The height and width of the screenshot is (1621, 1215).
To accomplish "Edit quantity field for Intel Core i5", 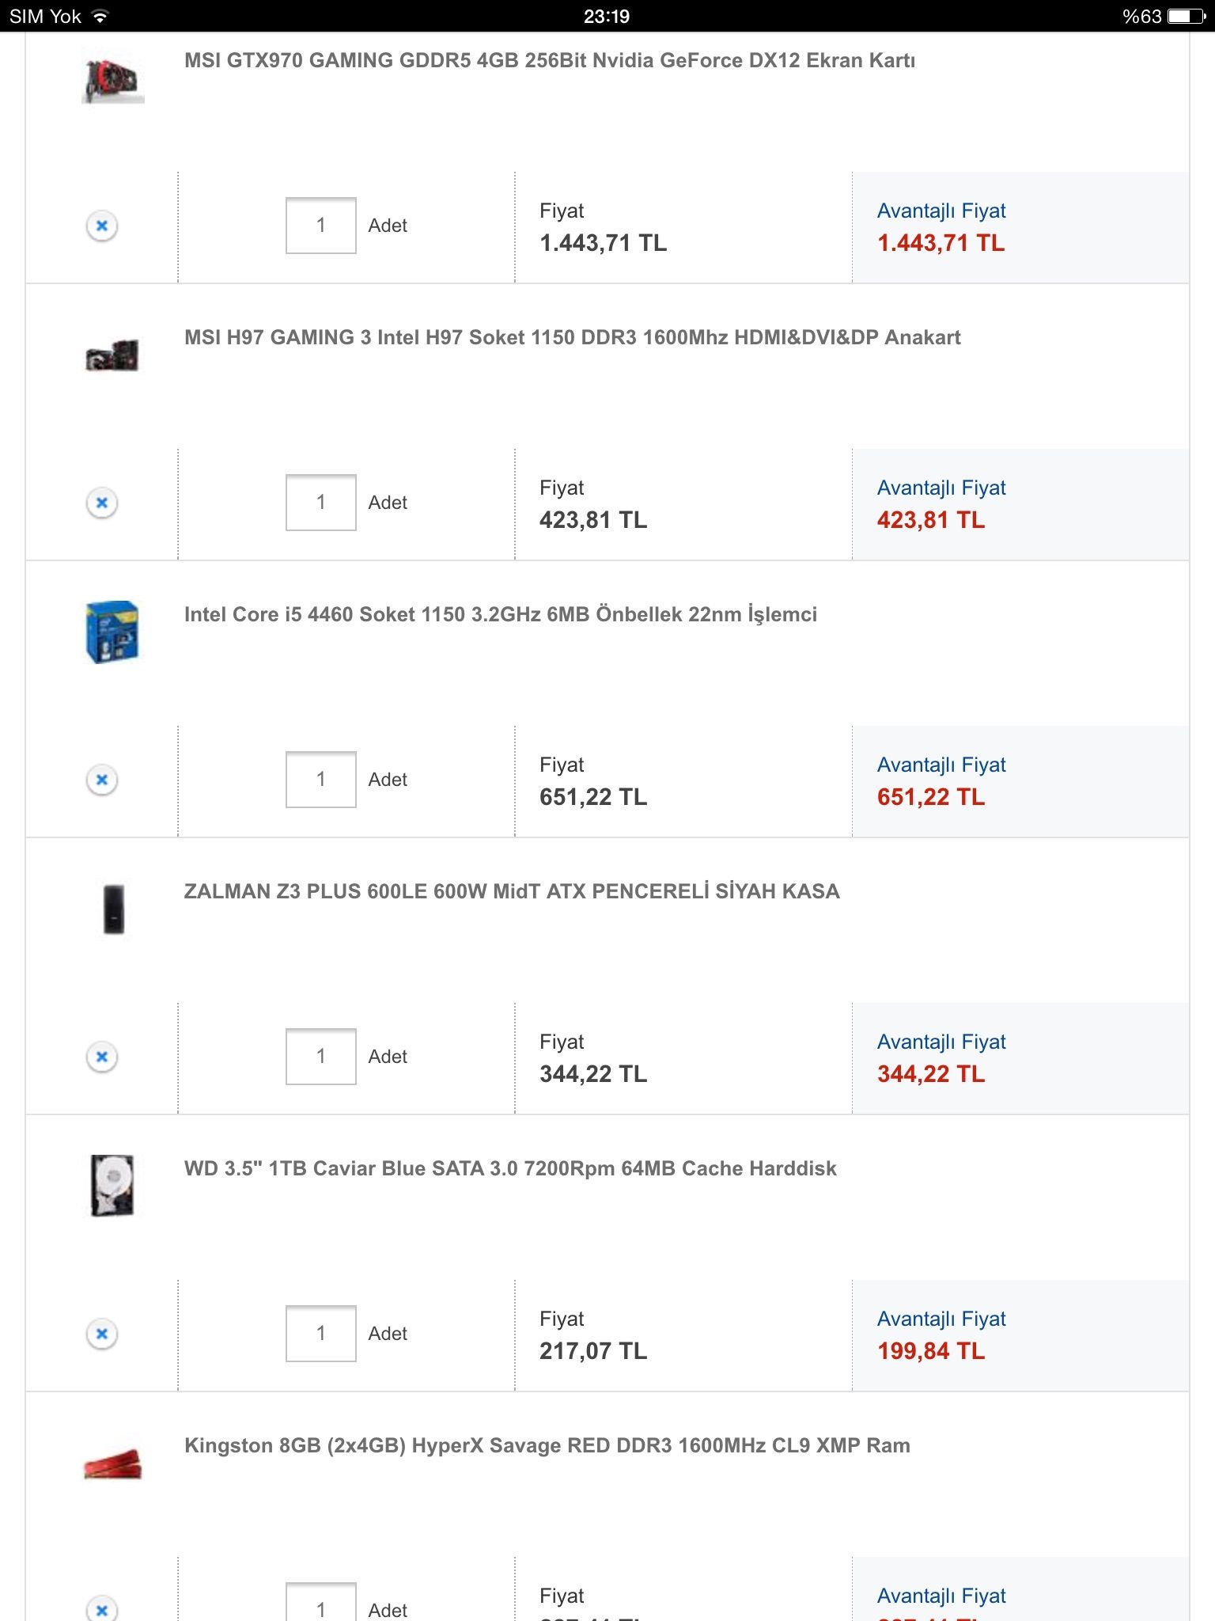I will tap(320, 780).
